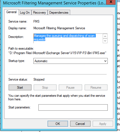Confirm with the OK button
The height and width of the screenshot is (133, 120).
click(x=58, y=124)
